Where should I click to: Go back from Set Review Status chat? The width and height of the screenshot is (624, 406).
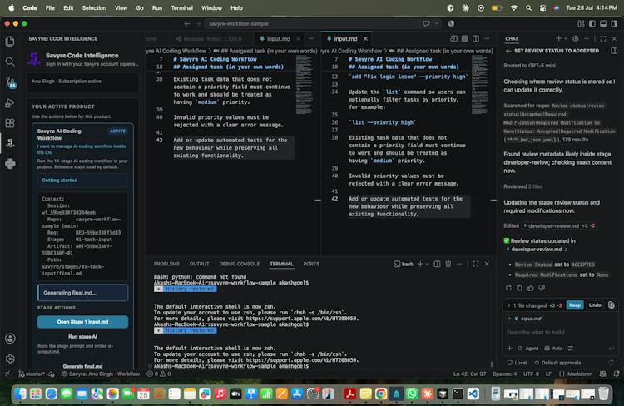click(508, 51)
